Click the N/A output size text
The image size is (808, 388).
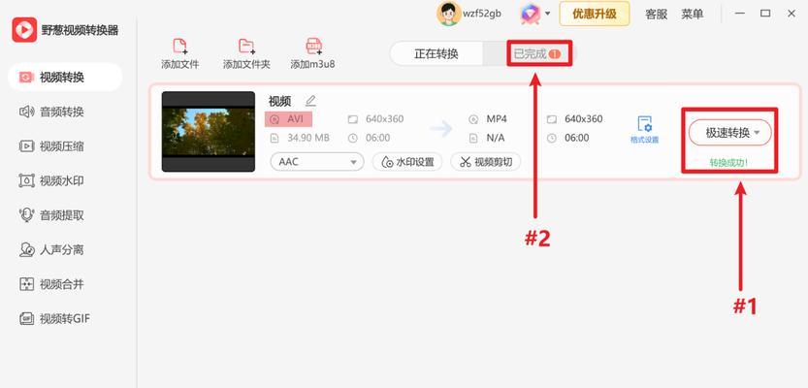(x=496, y=138)
